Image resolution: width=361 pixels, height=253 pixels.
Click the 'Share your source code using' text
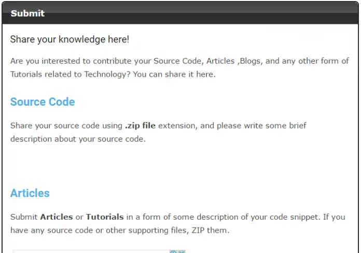(66, 125)
